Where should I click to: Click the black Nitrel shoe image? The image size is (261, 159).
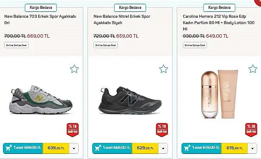tap(130, 100)
